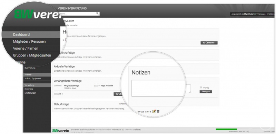Viewport: 276px width, 134px height.
Task: Select the Verwaltung sidebar section
Action: tap(37, 85)
